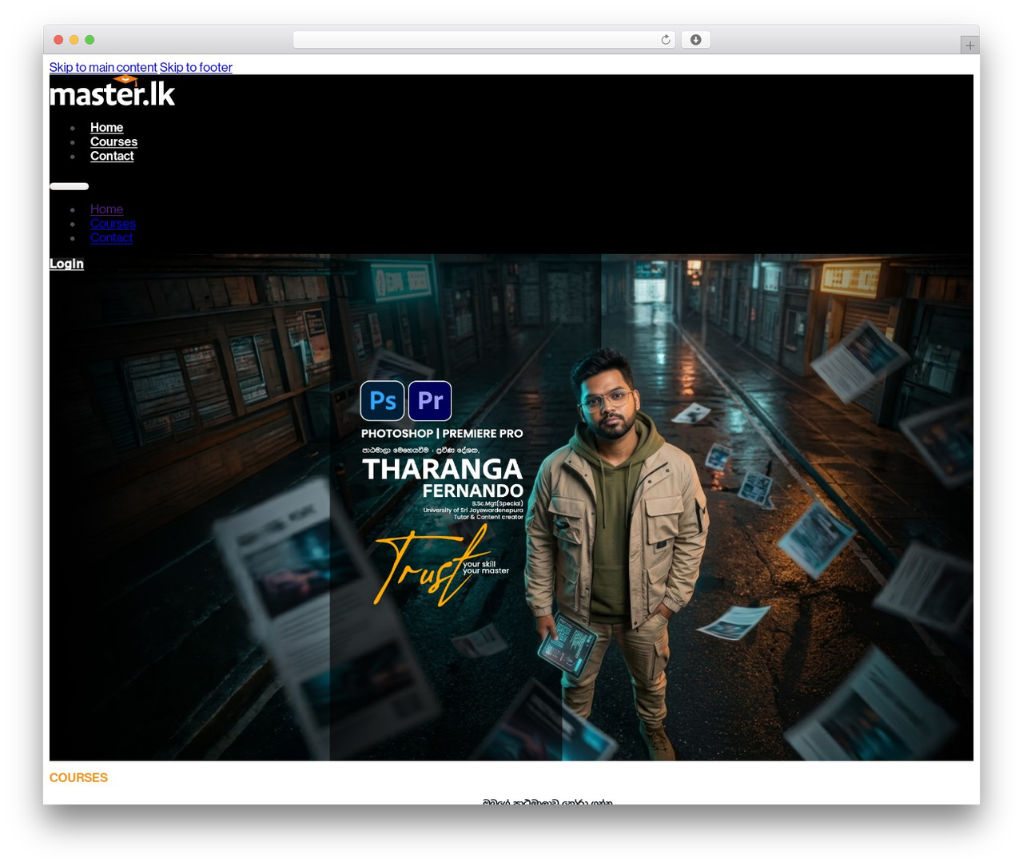Open white Home link in top menu
The width and height of the screenshot is (1023, 866).
[106, 128]
